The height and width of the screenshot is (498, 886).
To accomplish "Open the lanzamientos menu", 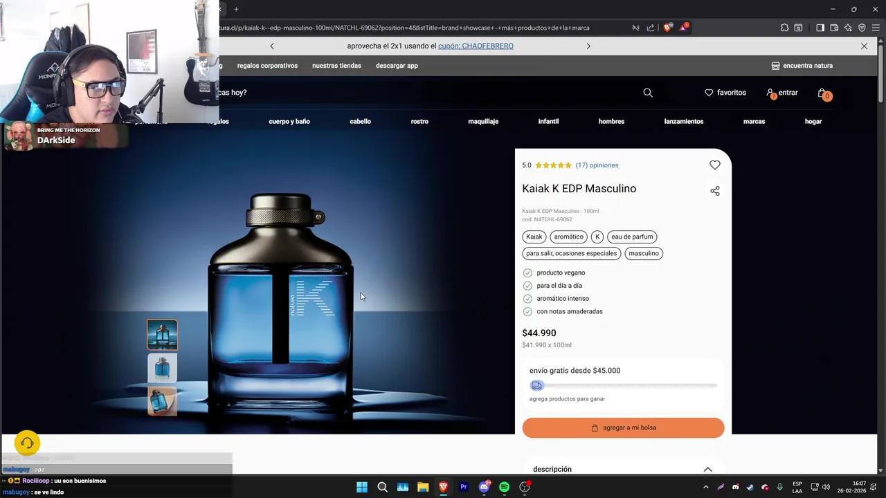I will 684,121.
